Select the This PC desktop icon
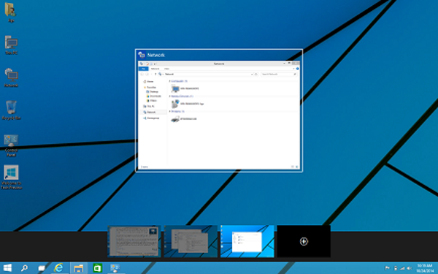The width and height of the screenshot is (438, 274). (x=11, y=45)
